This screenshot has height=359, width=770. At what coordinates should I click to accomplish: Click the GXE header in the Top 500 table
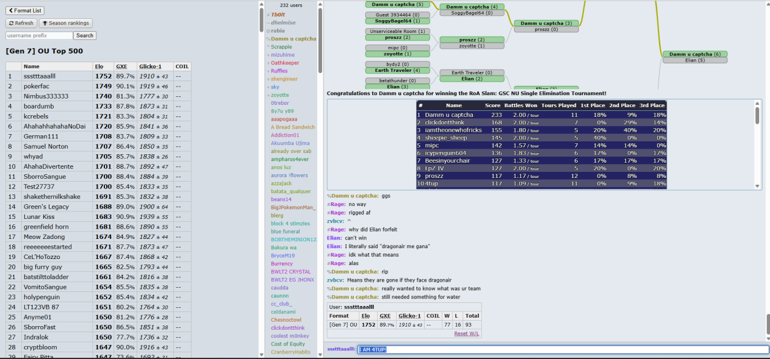pos(121,66)
